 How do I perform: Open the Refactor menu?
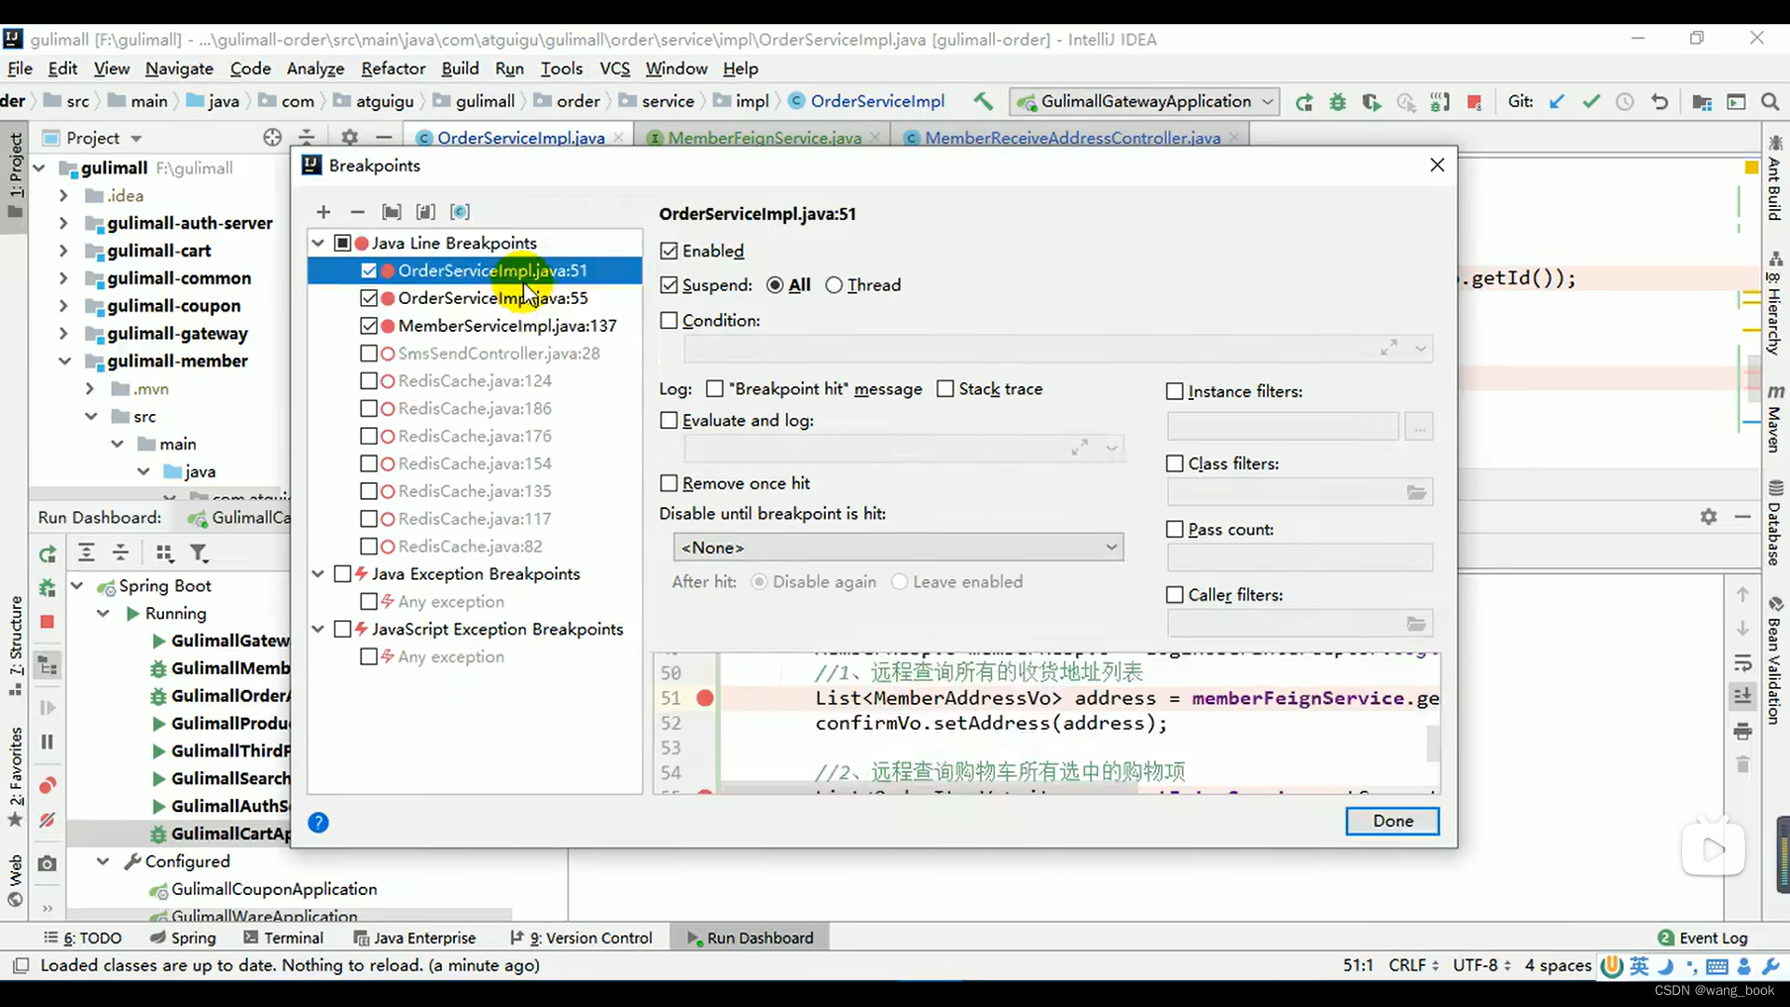pyautogui.click(x=392, y=68)
